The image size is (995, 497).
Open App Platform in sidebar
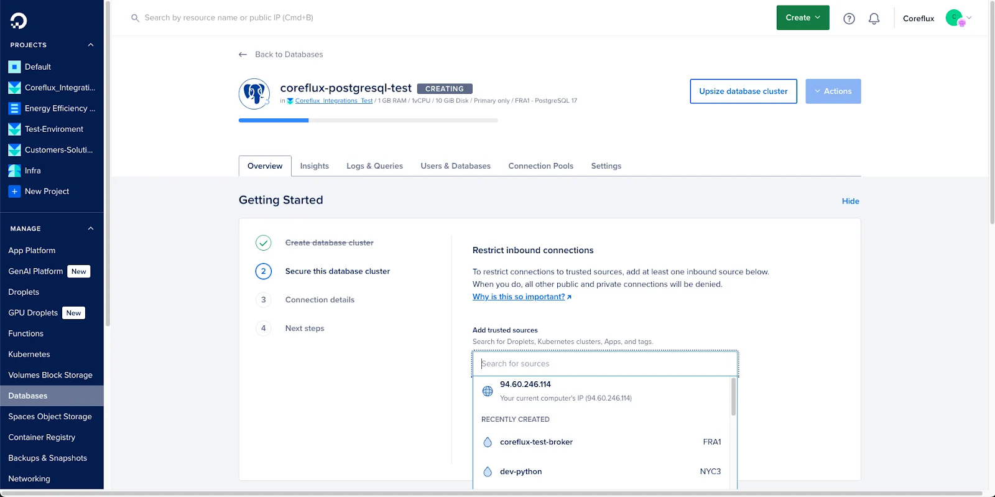point(32,251)
